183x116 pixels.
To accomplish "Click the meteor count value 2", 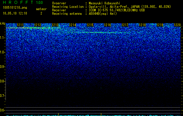I will [41, 13].
